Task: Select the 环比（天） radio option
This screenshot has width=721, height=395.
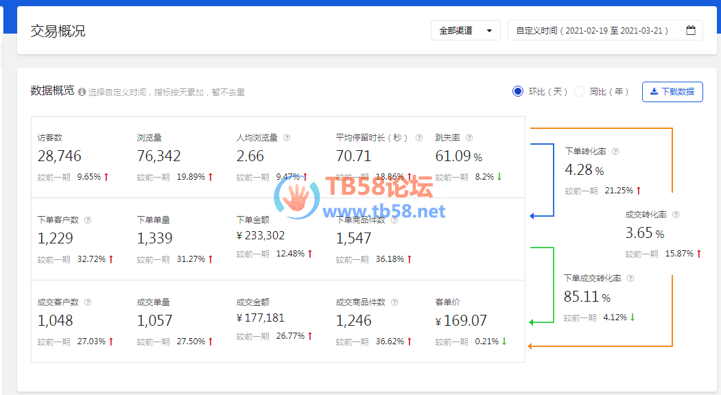Action: (518, 91)
